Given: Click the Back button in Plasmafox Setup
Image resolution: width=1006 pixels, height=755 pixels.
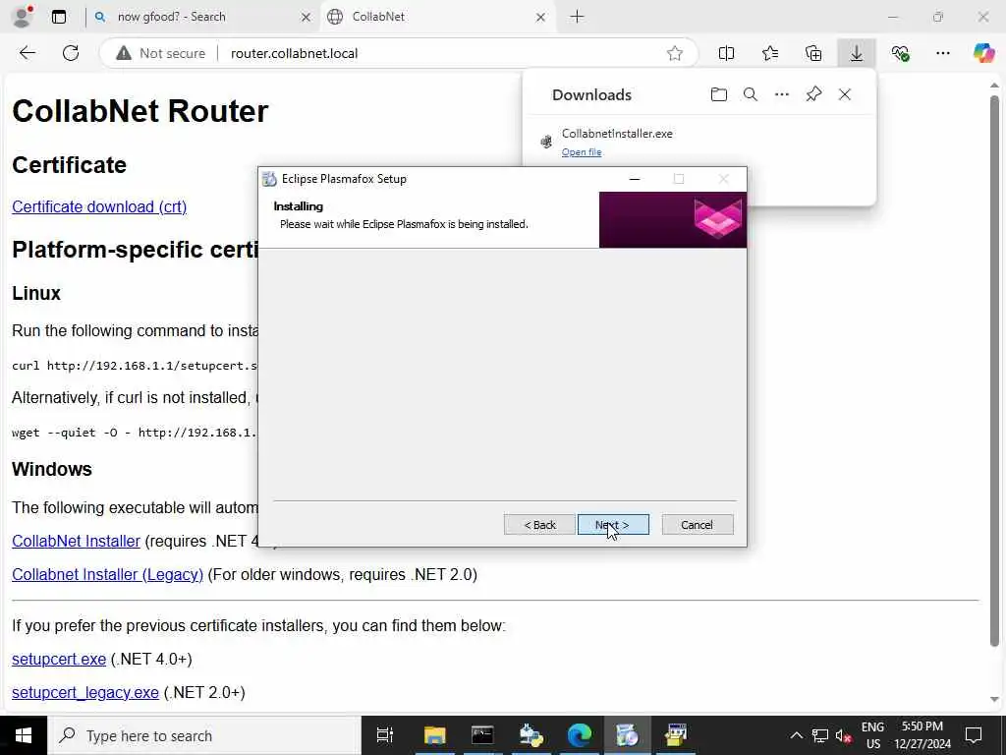Looking at the screenshot, I should [539, 525].
